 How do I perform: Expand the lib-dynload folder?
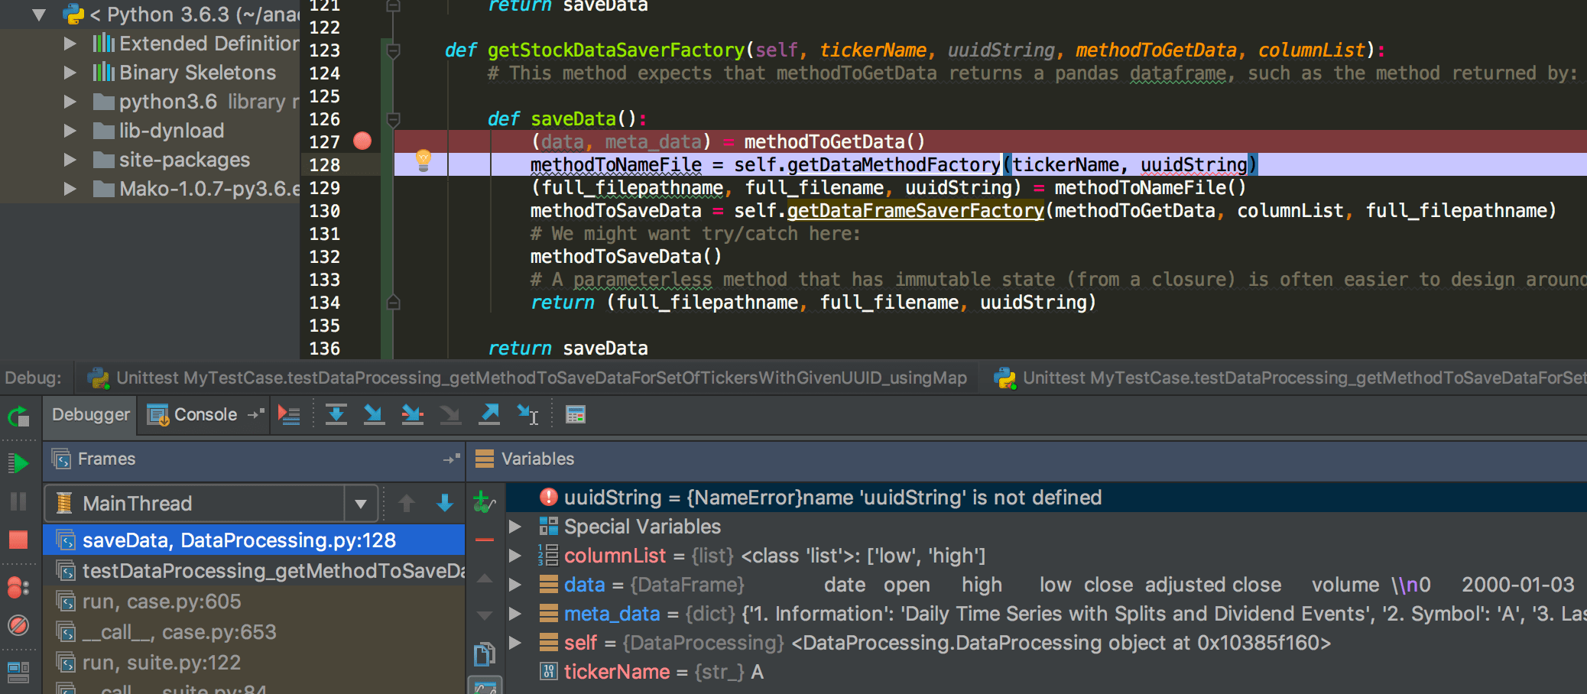tap(70, 131)
